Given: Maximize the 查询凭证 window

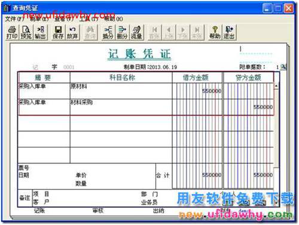Looking at the screenshot, I should point(278,8).
